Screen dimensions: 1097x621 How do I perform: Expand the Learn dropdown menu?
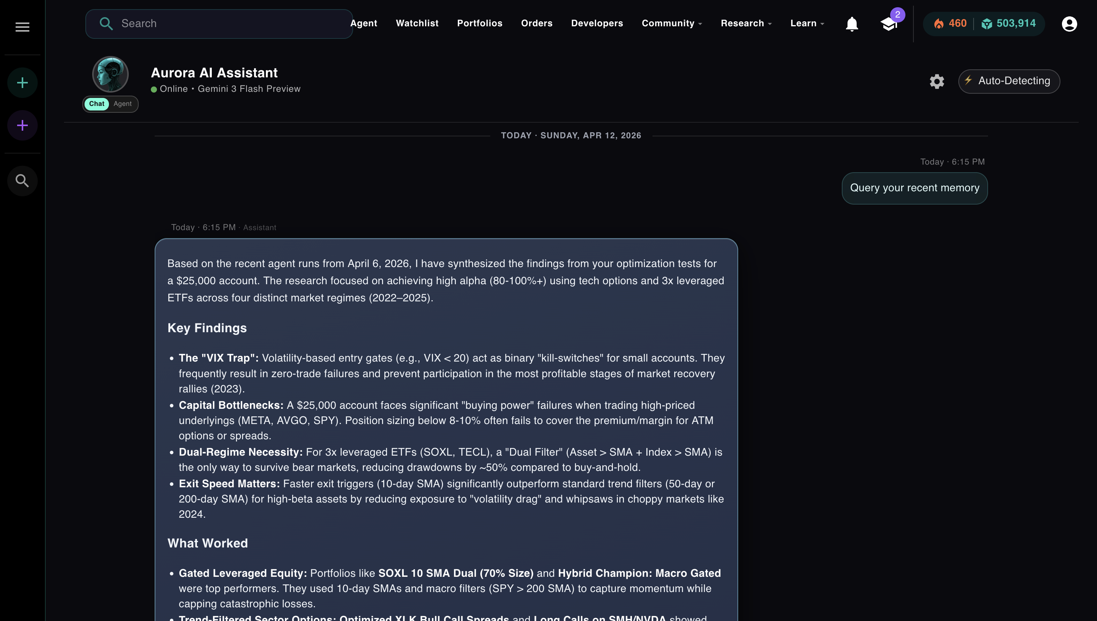(x=807, y=24)
